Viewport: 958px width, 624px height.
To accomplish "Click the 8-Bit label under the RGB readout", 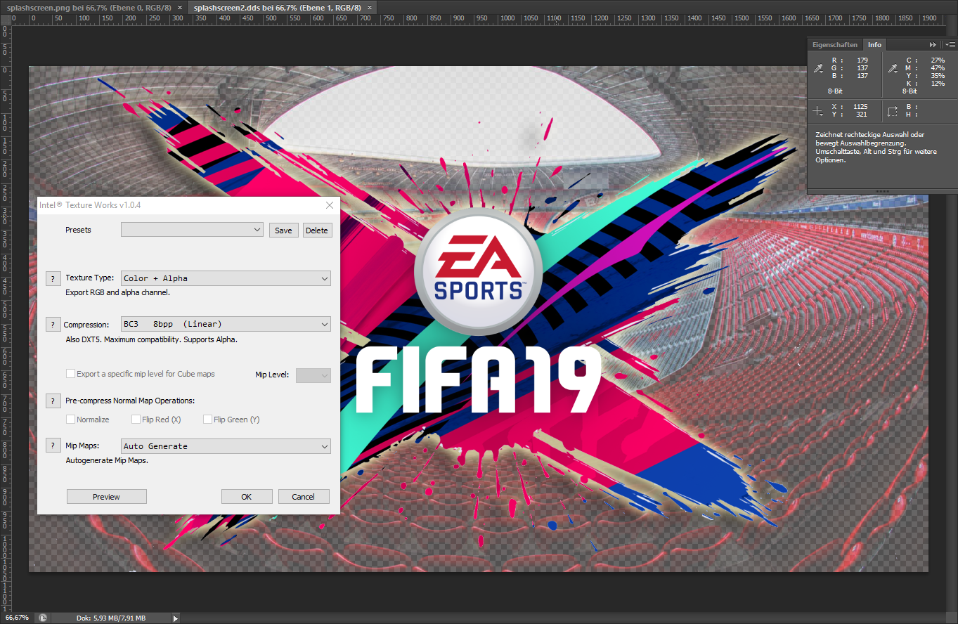I will [x=835, y=91].
